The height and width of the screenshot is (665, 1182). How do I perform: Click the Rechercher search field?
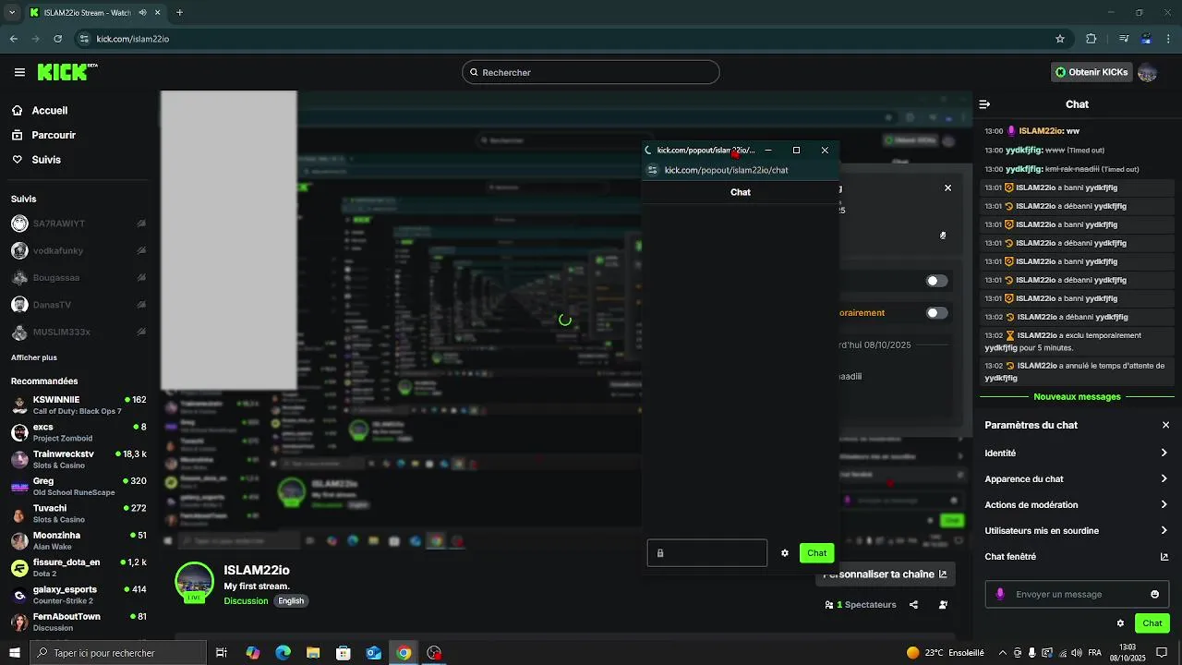click(591, 72)
